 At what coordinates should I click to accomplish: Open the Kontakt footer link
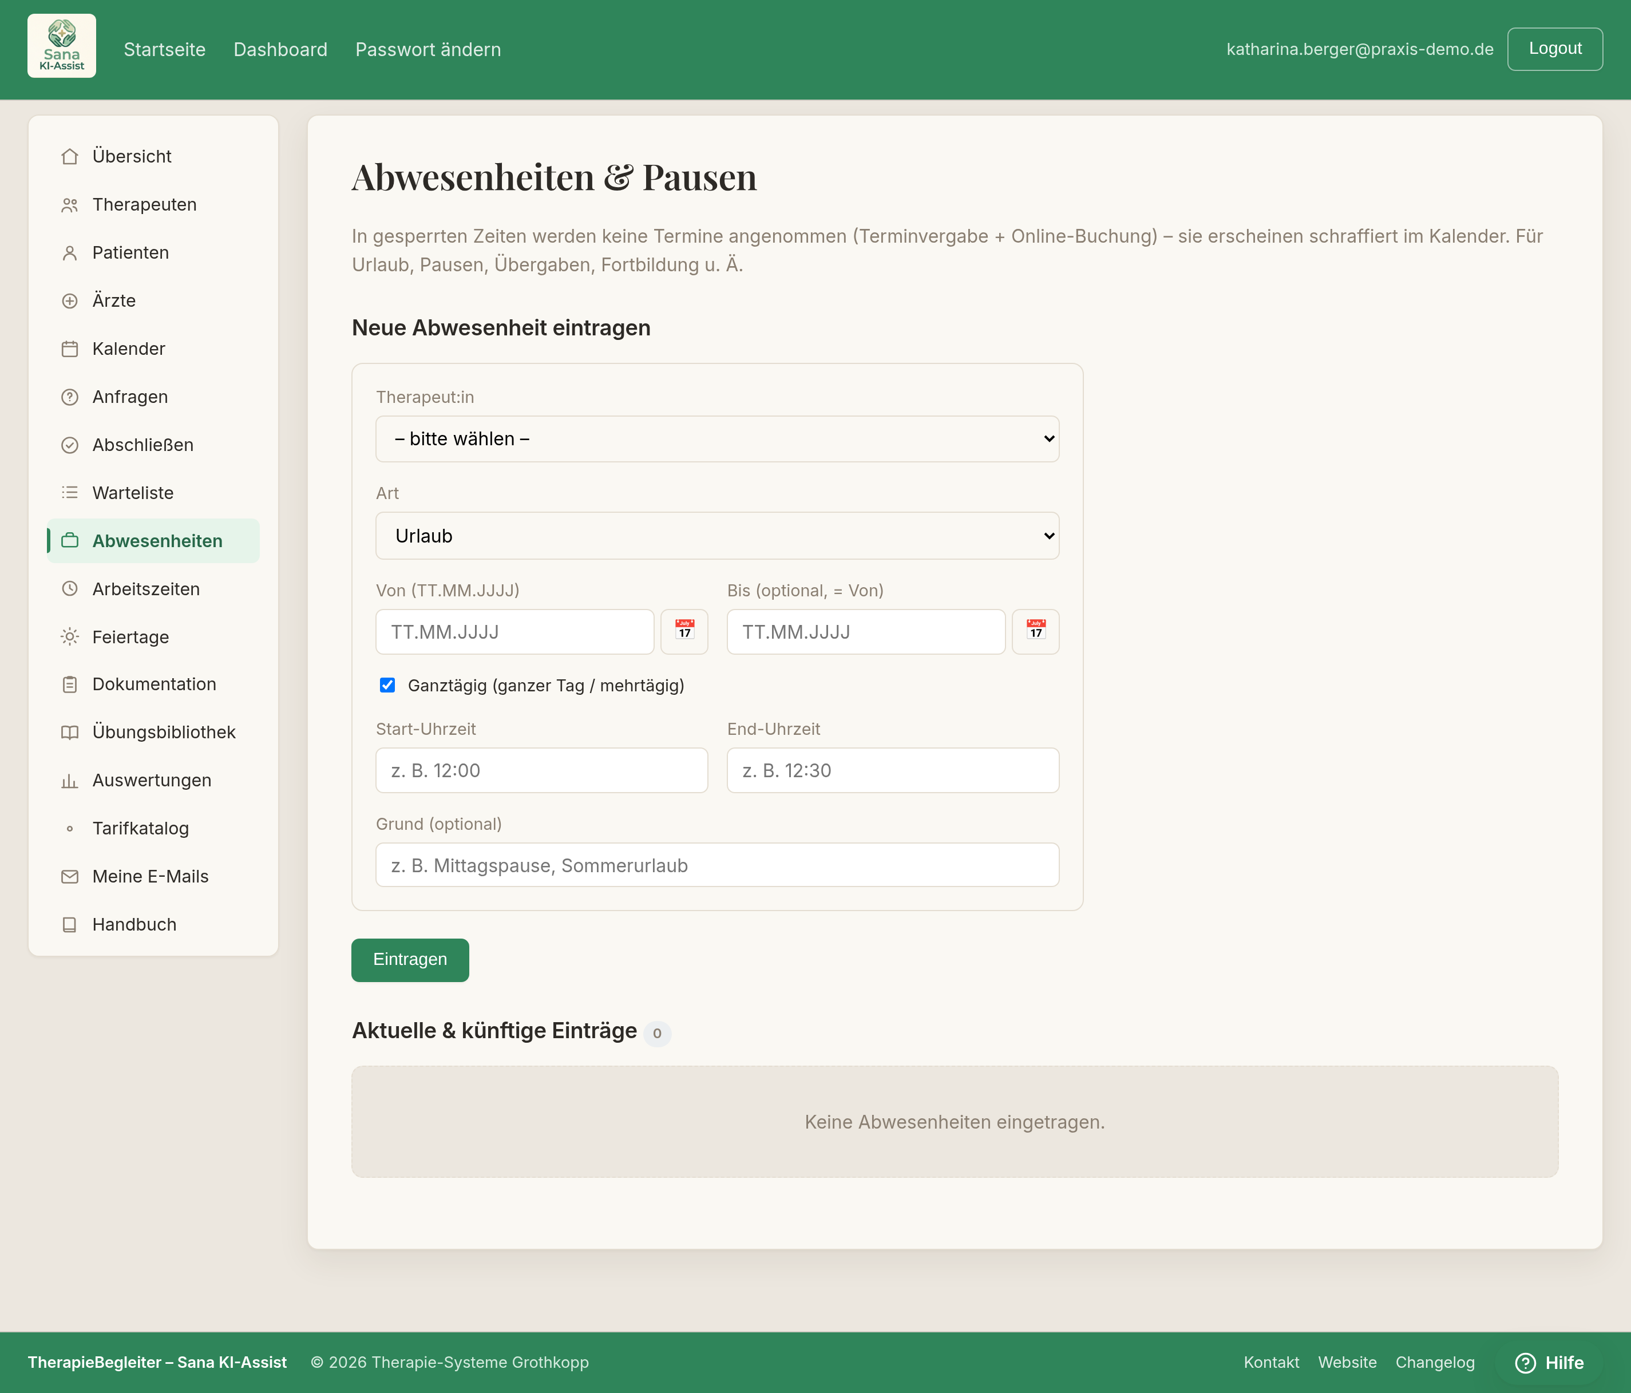pos(1271,1362)
